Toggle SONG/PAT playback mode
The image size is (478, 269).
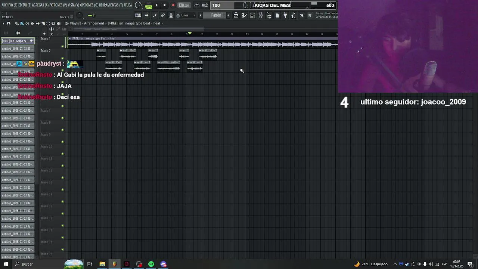149,5
